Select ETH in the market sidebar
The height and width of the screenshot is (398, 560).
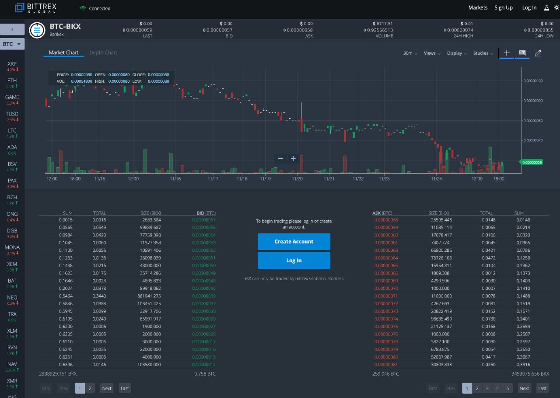point(12,83)
